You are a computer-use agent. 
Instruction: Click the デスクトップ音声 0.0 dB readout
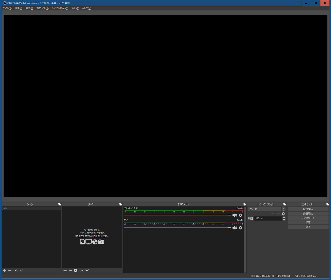pos(239,208)
